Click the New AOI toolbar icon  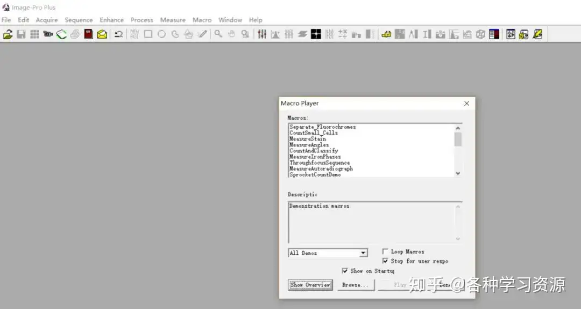(x=134, y=34)
